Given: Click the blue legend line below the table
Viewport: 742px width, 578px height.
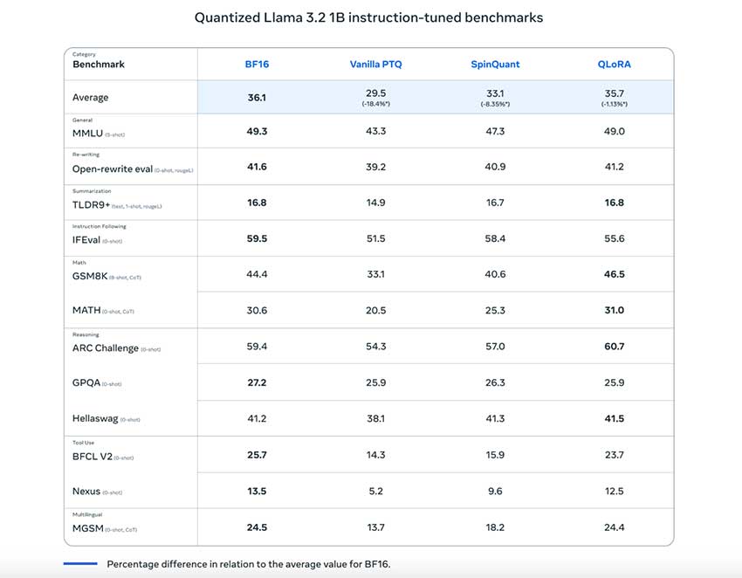Looking at the screenshot, I should pos(80,564).
